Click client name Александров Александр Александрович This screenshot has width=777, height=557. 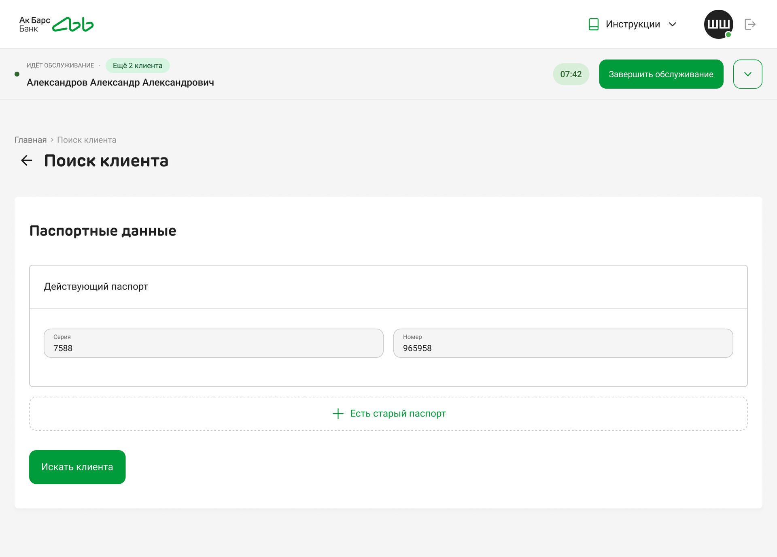click(x=120, y=83)
